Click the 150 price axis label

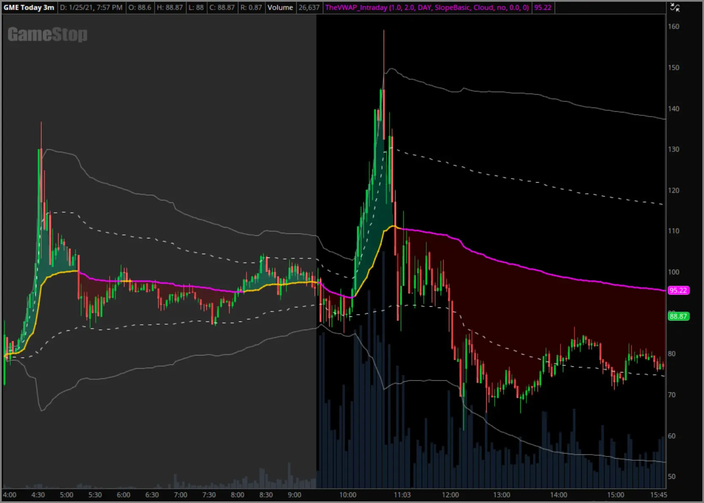tap(674, 68)
